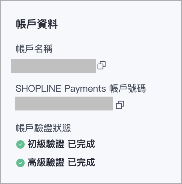Click the 帳戶 characters in the 帳戶資料 heading
The width and height of the screenshot is (182, 184).
26,24
